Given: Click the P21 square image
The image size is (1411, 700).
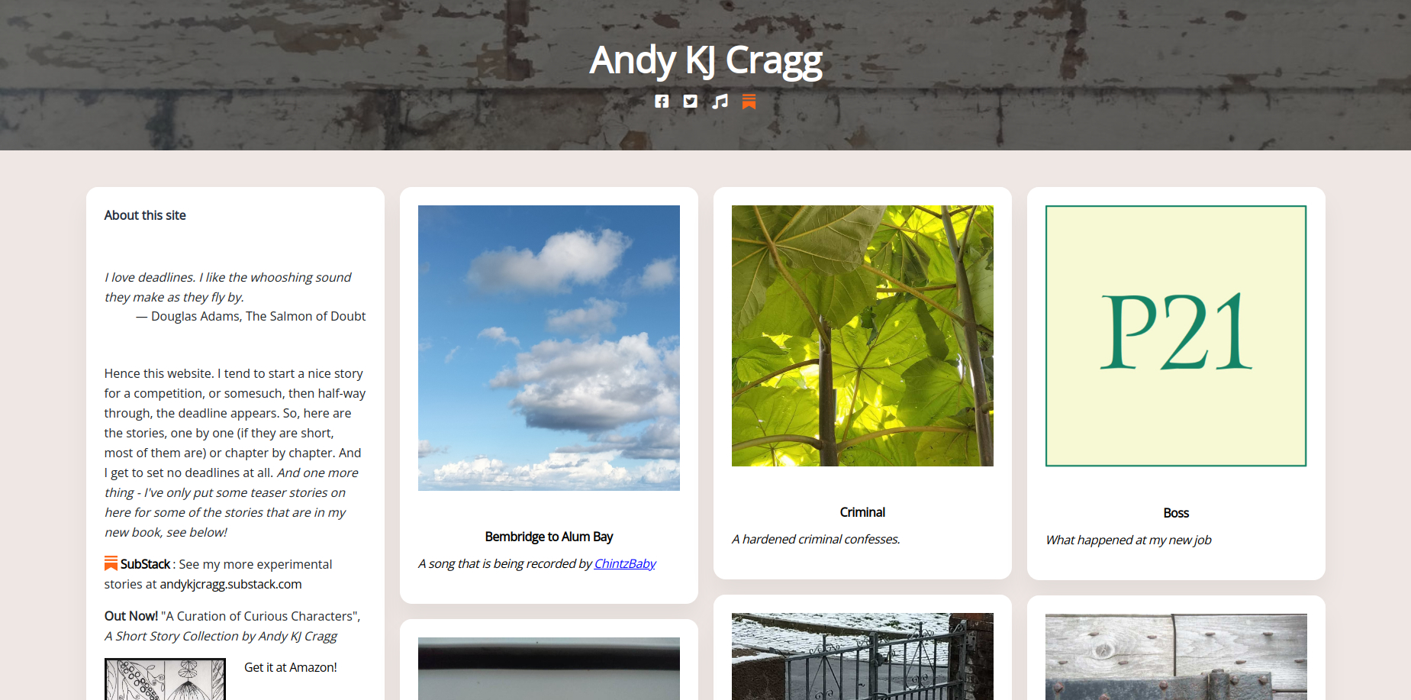Looking at the screenshot, I should click(1176, 336).
